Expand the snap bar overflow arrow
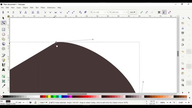 pyautogui.click(x=189, y=93)
